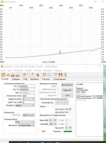
Task: Click the floppy disk save icon
Action: (61, 75)
